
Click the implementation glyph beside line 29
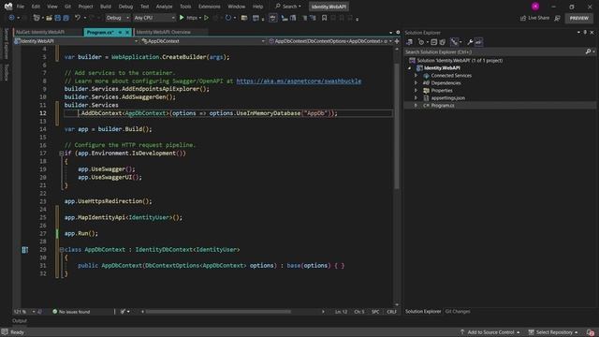pos(25,250)
